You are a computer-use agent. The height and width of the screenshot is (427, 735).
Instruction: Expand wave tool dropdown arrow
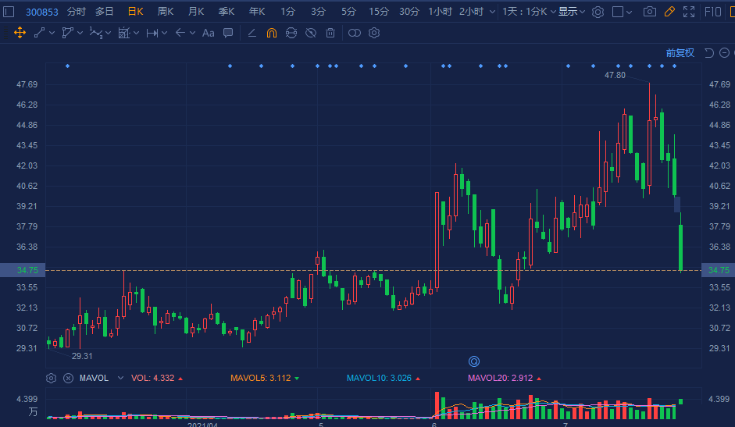pyautogui.click(x=109, y=33)
